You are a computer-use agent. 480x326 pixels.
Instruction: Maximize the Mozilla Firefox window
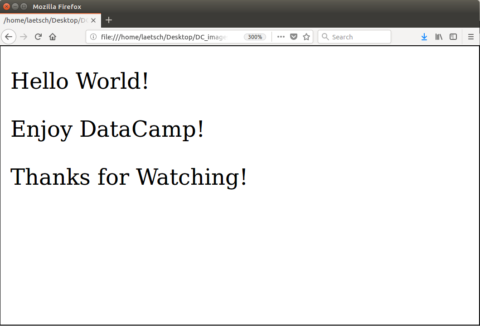tap(24, 6)
